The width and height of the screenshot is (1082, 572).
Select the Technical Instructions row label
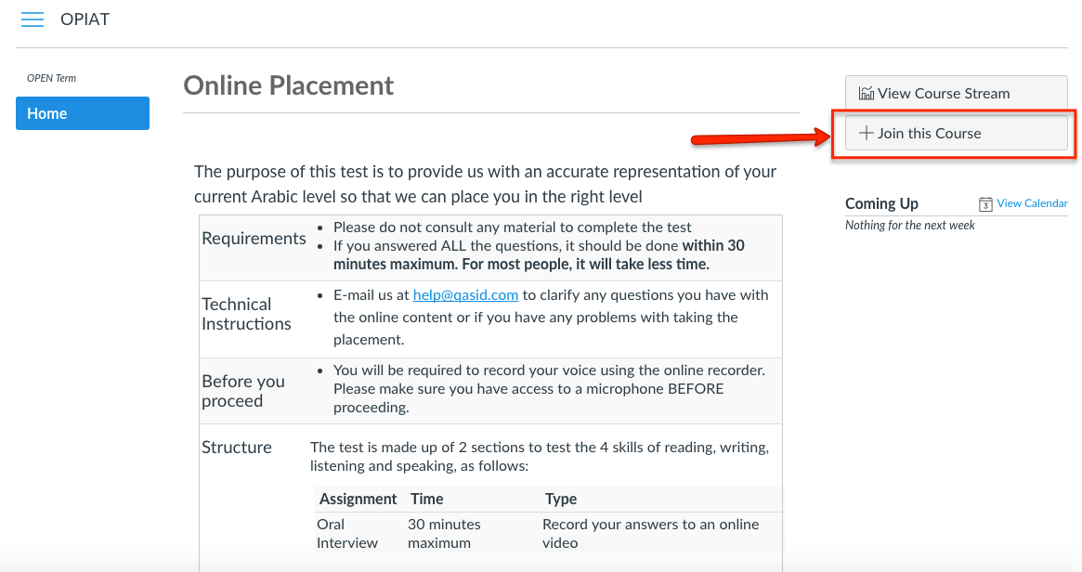coord(246,314)
